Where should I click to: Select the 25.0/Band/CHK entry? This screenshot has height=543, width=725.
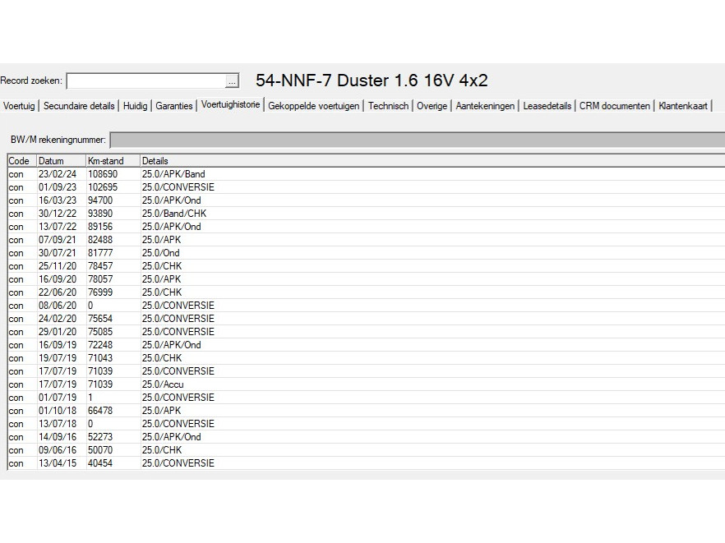coord(174,214)
